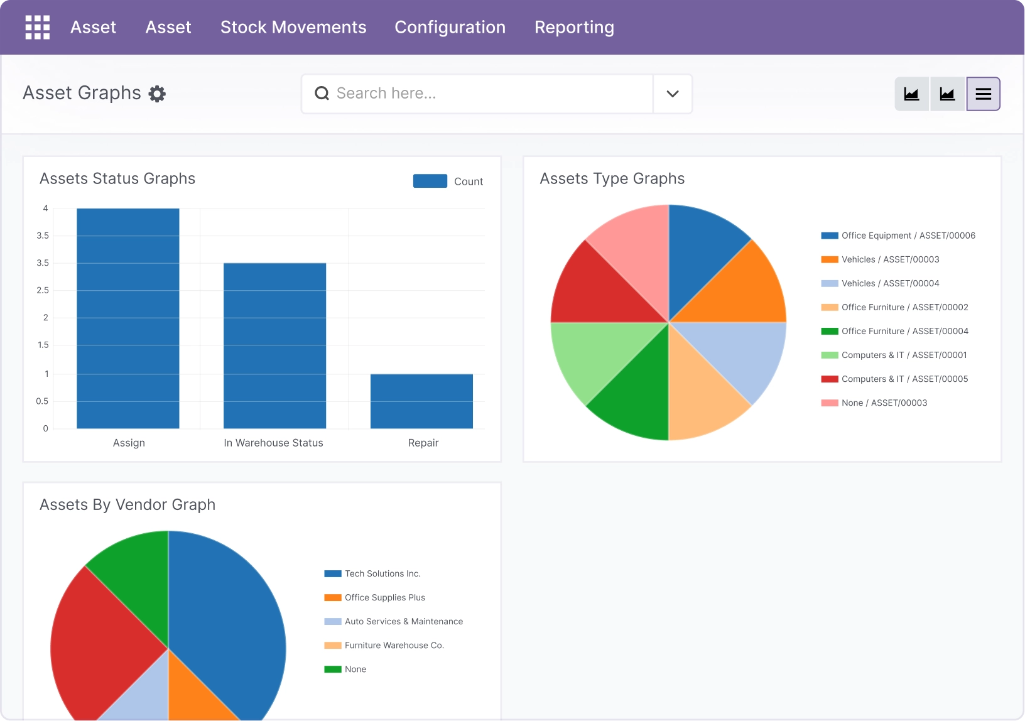
Task: Open Stock Movements menu
Action: click(x=293, y=27)
